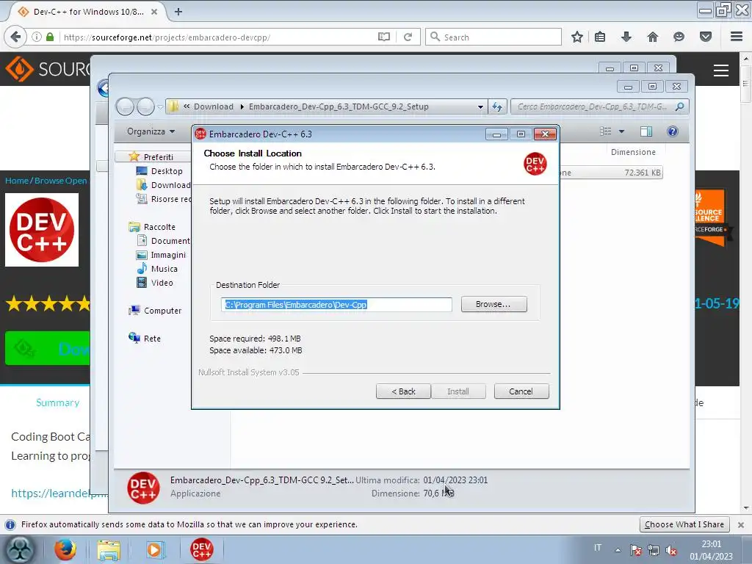Open SourceForge site hamburger menu
752x564 pixels.
pyautogui.click(x=721, y=70)
